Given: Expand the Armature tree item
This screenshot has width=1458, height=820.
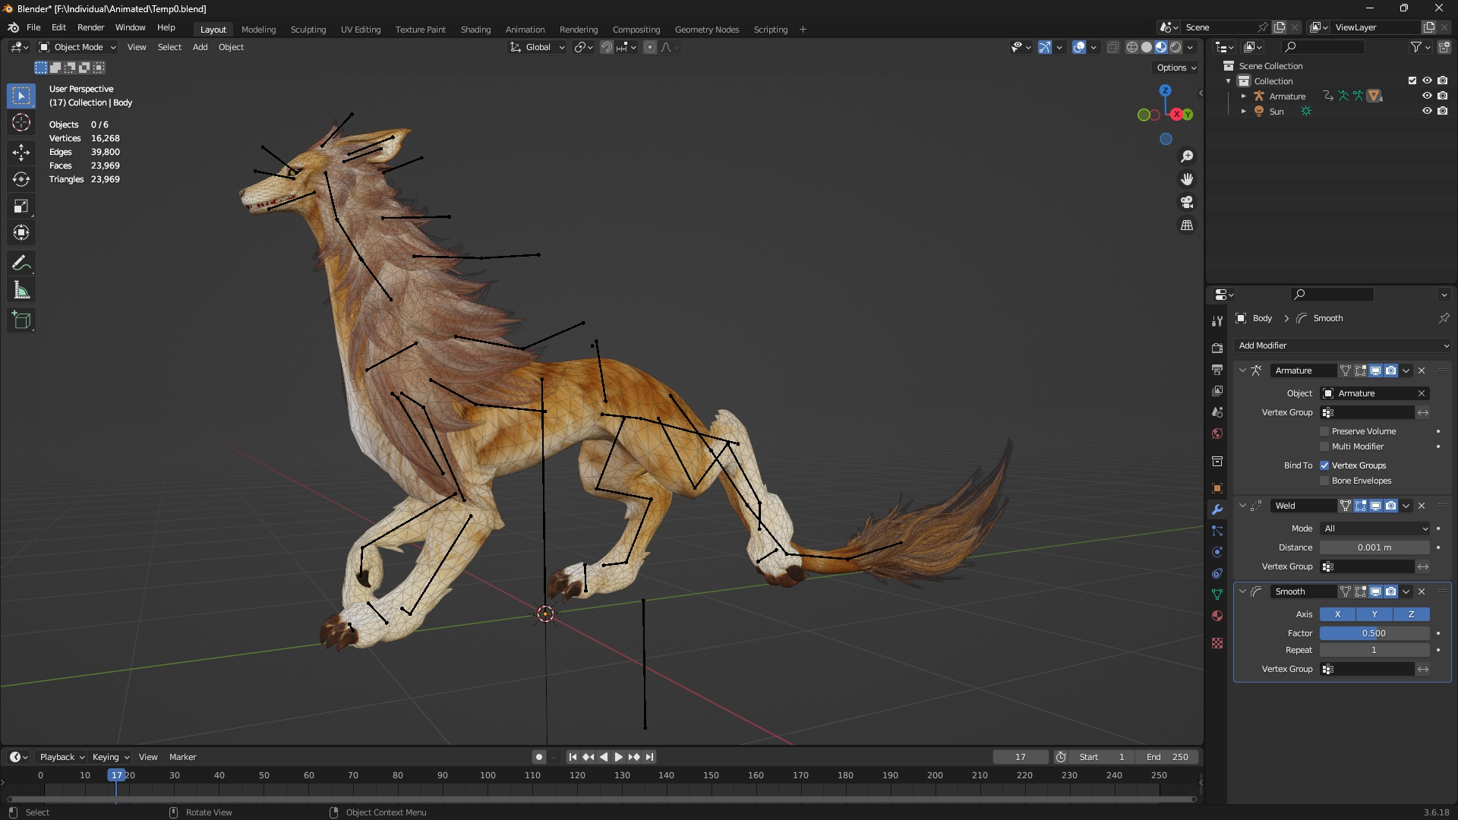Looking at the screenshot, I should pos(1243,96).
